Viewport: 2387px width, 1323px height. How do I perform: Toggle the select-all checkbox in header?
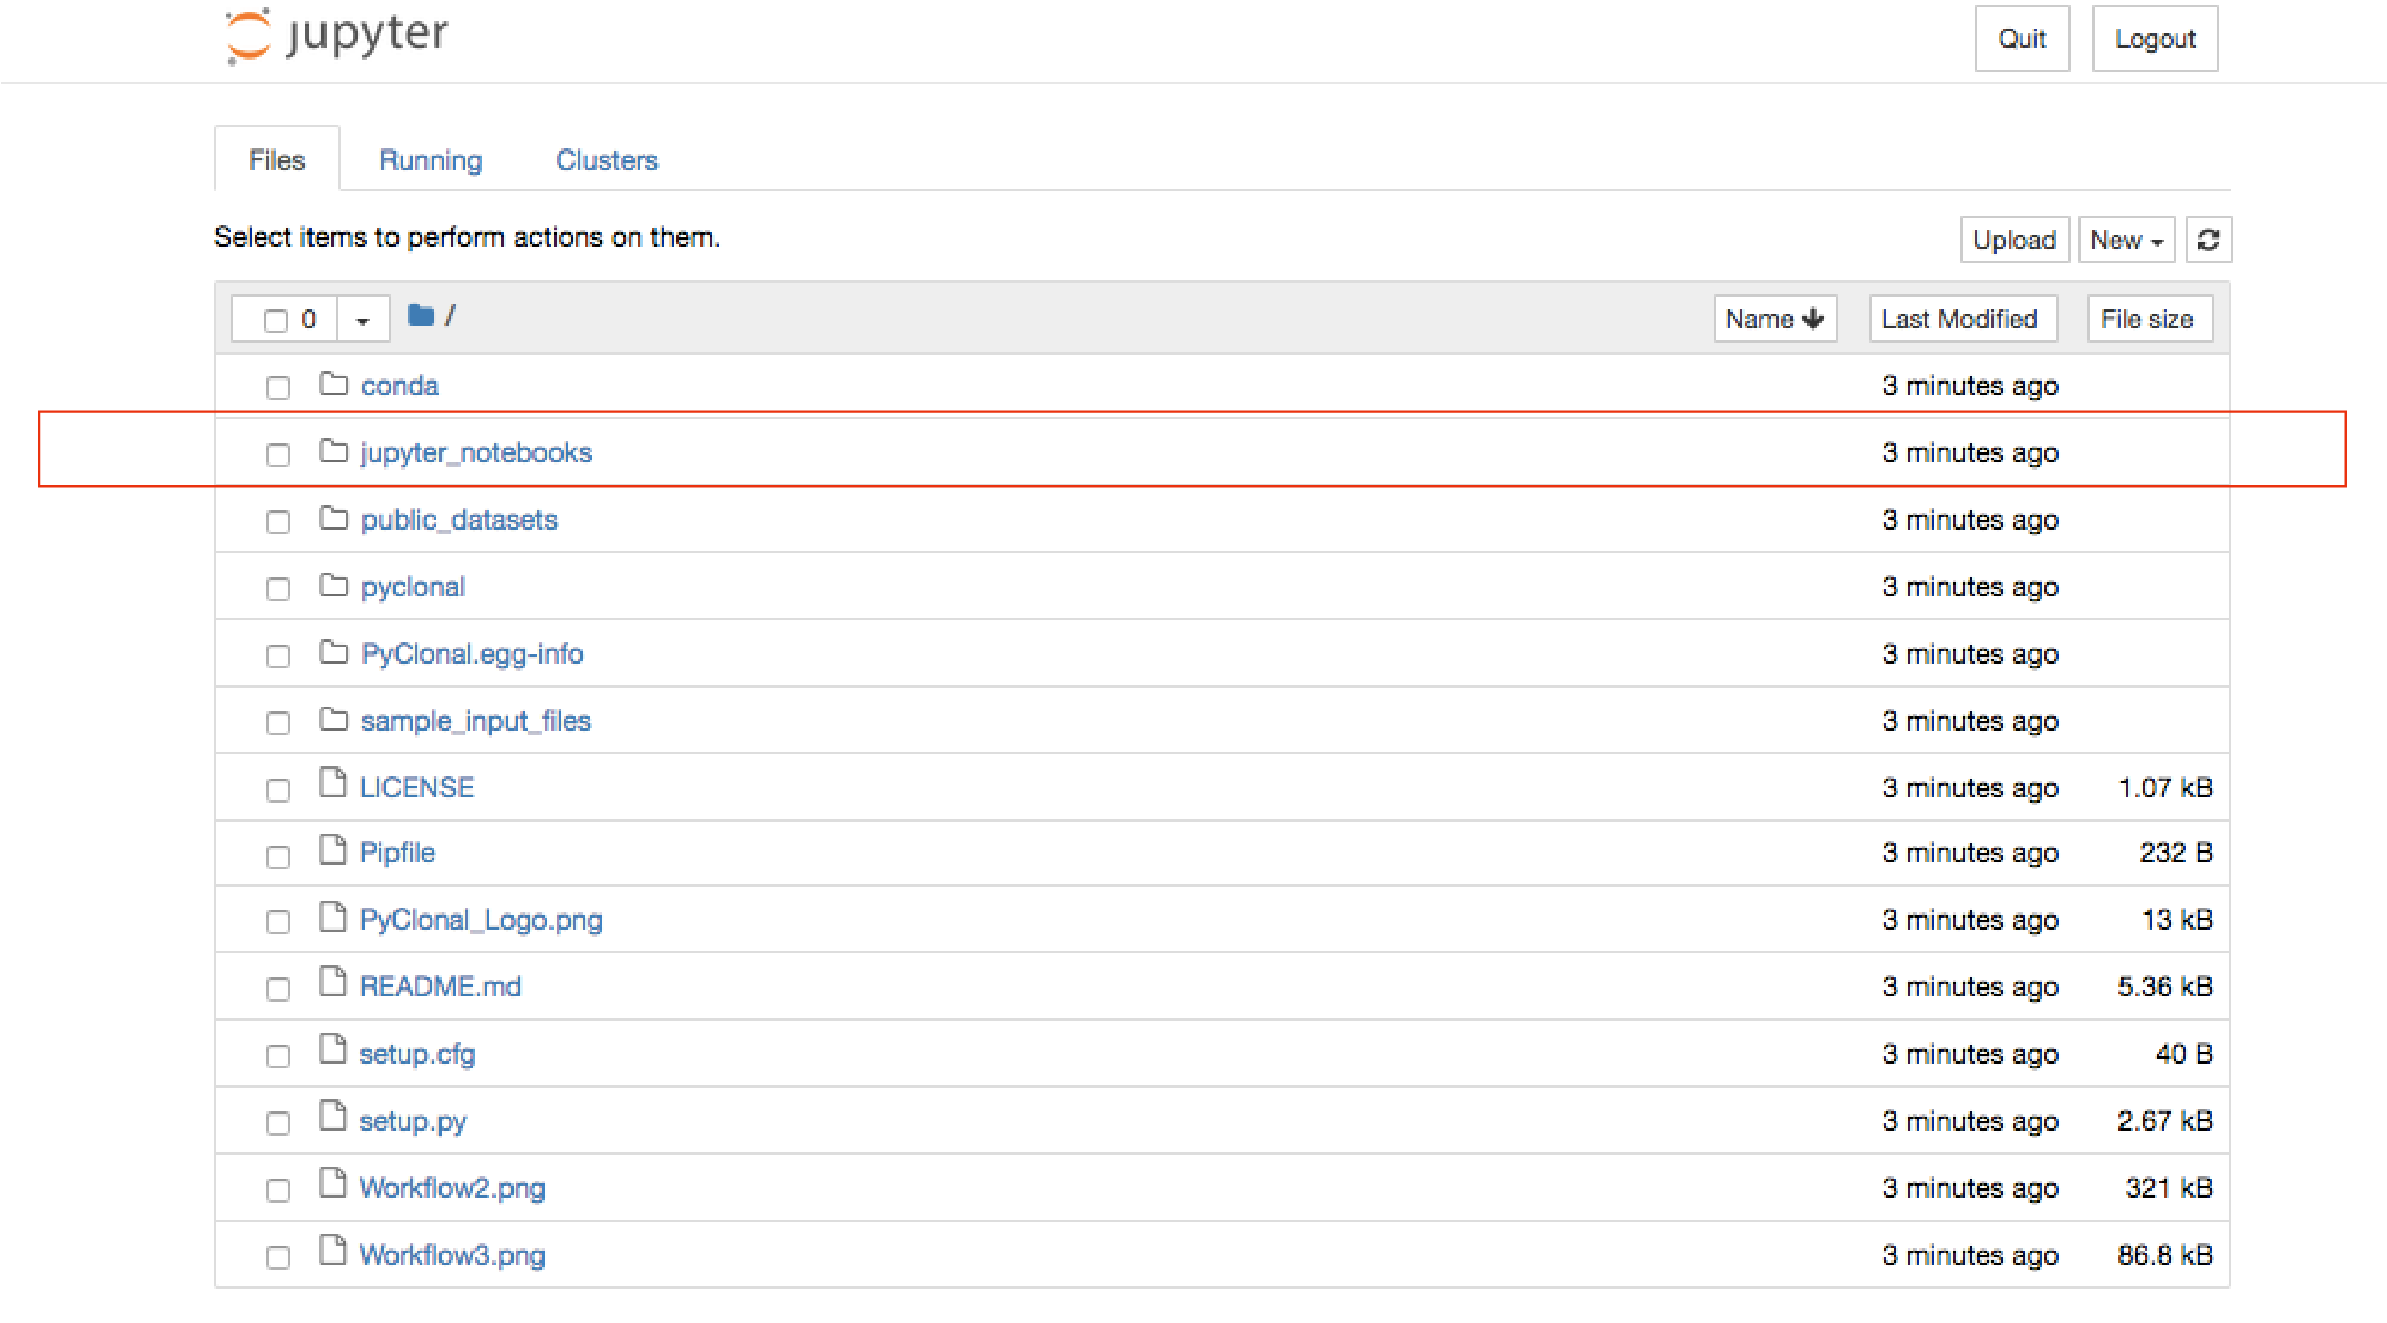[x=275, y=321]
